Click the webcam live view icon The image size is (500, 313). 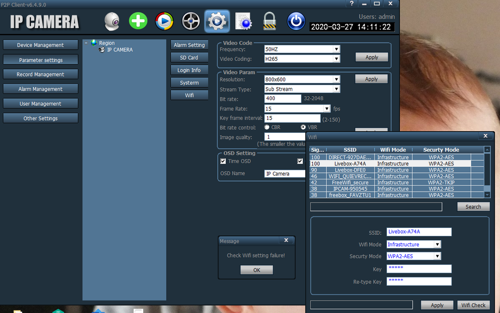tap(112, 22)
